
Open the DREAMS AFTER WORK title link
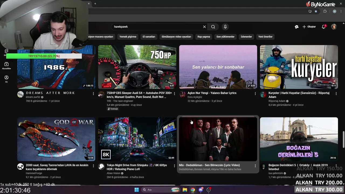point(50,93)
